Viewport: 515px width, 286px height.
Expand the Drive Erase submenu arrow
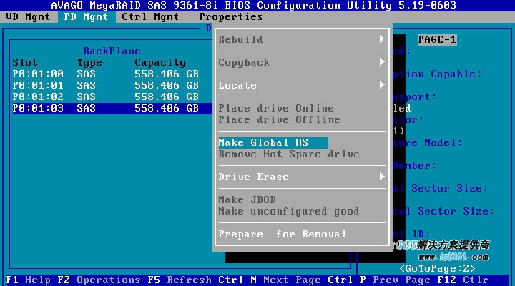tap(382, 177)
